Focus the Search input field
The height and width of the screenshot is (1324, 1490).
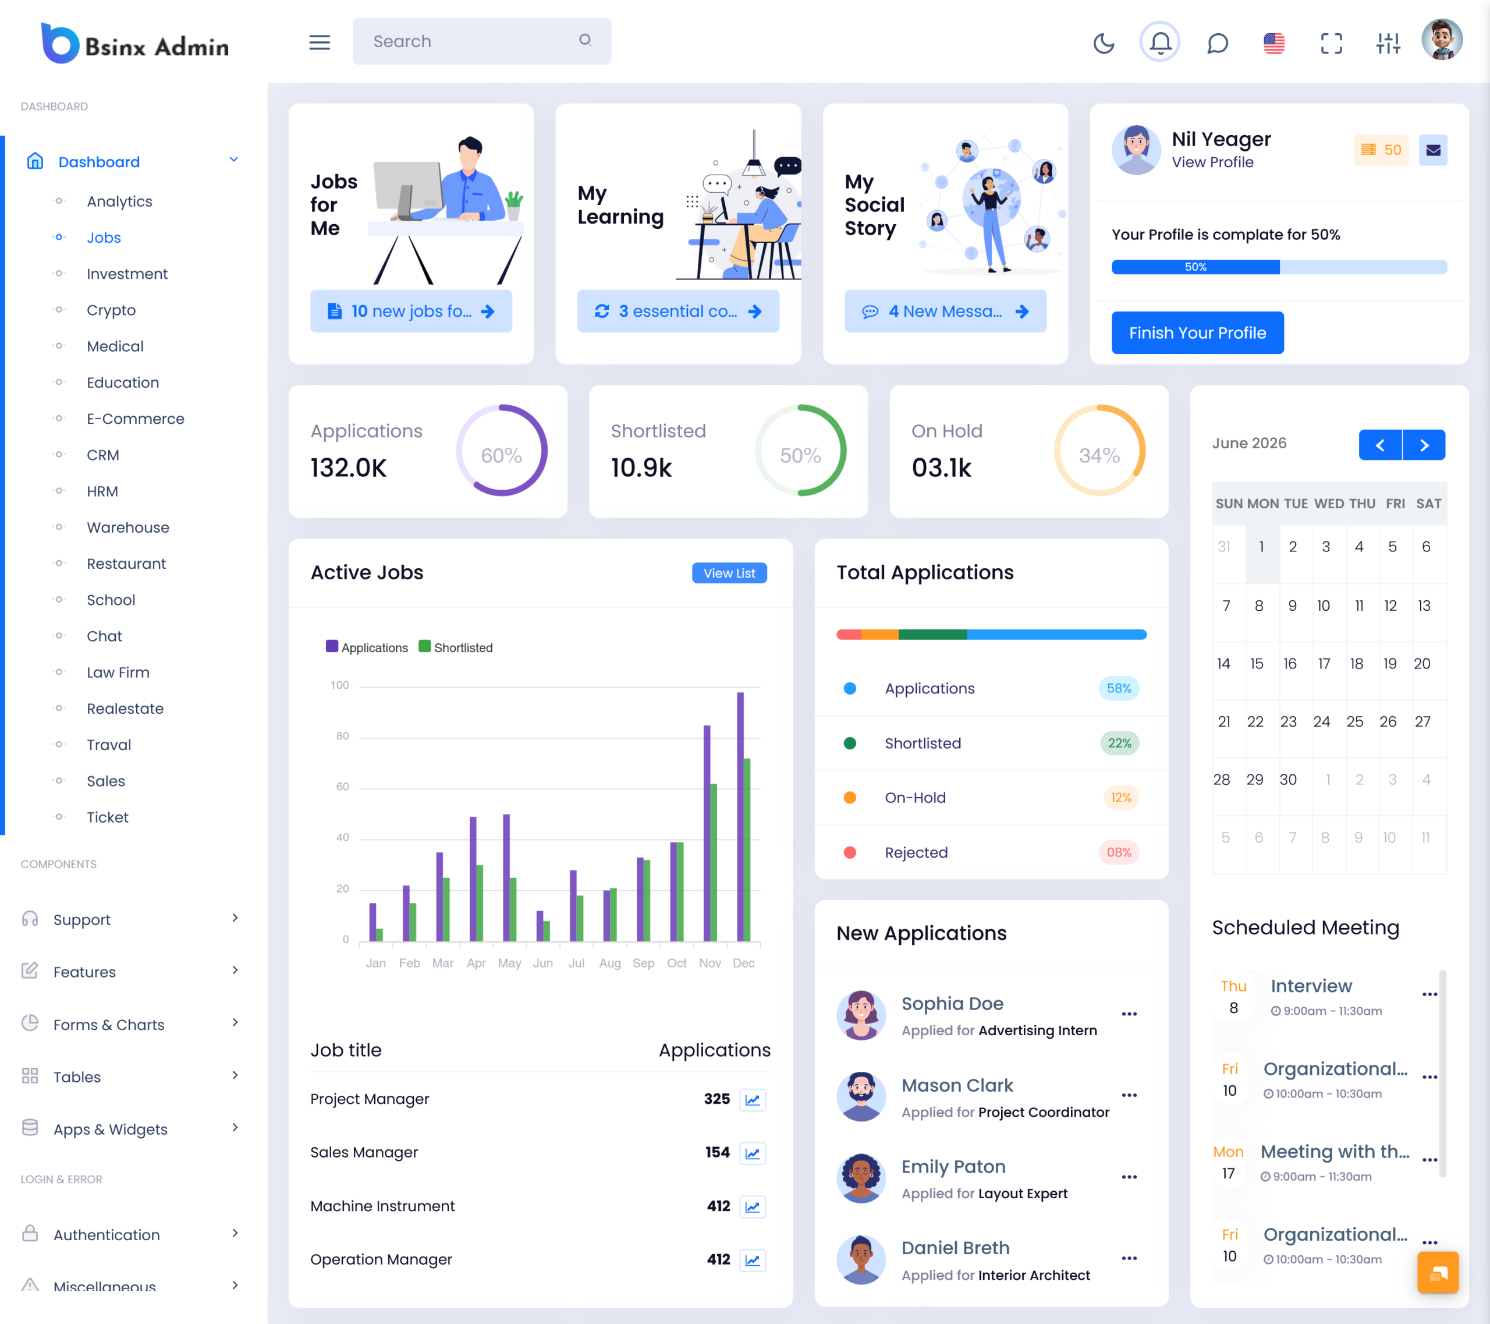point(482,41)
